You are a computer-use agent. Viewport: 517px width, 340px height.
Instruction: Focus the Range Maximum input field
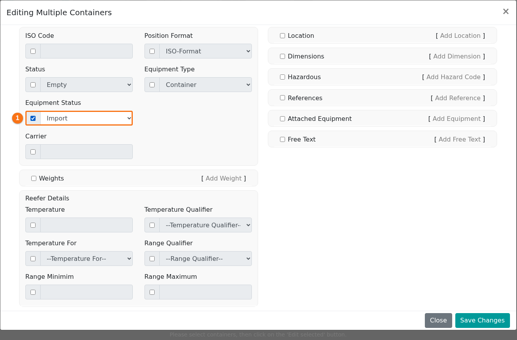click(205, 292)
